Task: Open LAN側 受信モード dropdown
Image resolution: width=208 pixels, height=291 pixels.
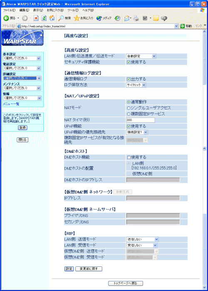Action: [141, 245]
